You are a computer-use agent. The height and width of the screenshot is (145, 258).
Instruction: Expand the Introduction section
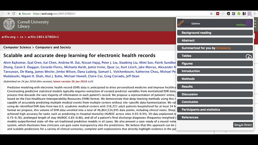[x=215, y=71]
